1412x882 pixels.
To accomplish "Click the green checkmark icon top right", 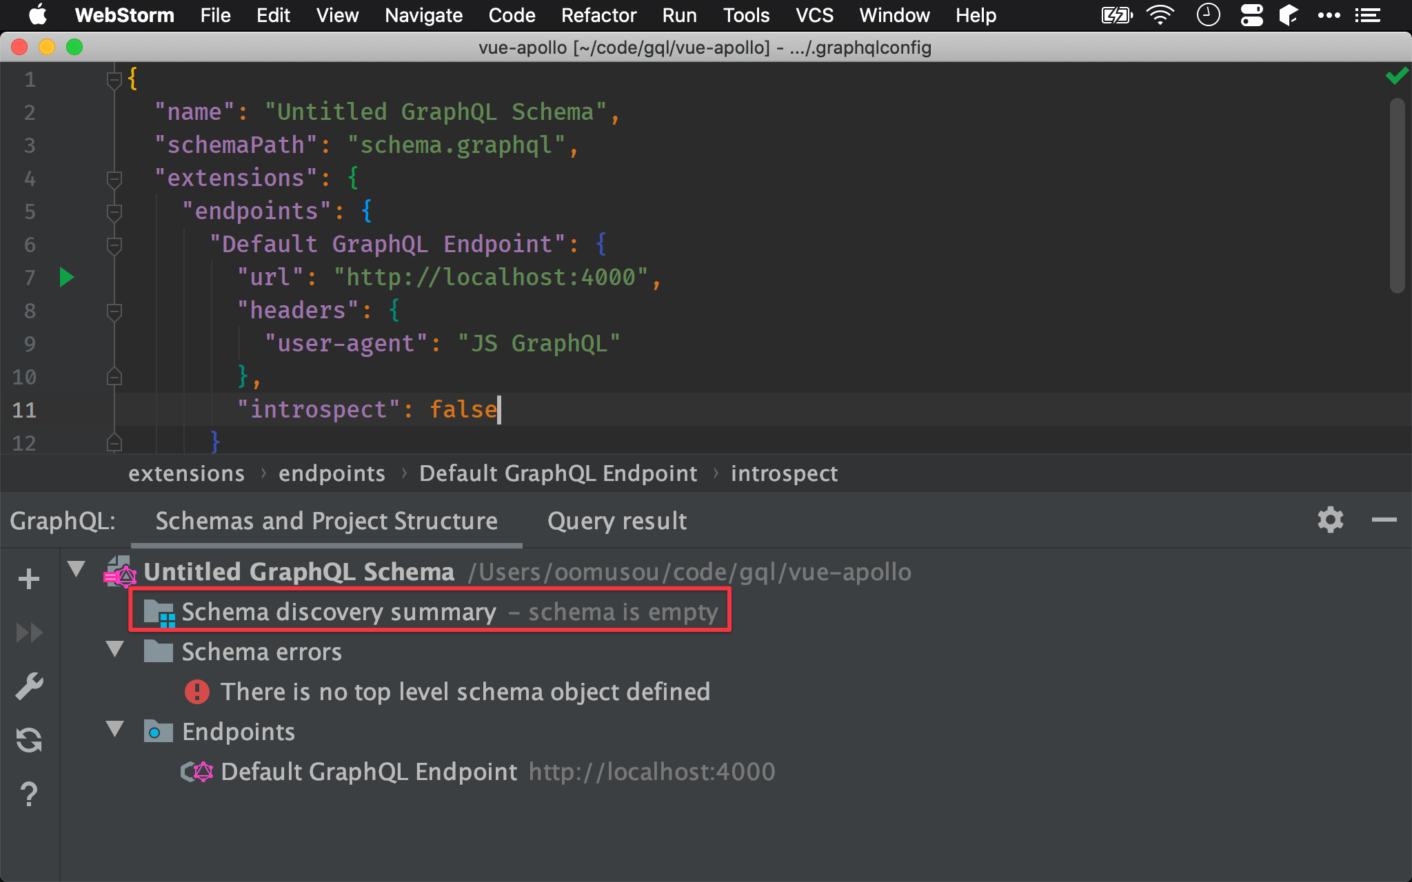I will [x=1397, y=75].
